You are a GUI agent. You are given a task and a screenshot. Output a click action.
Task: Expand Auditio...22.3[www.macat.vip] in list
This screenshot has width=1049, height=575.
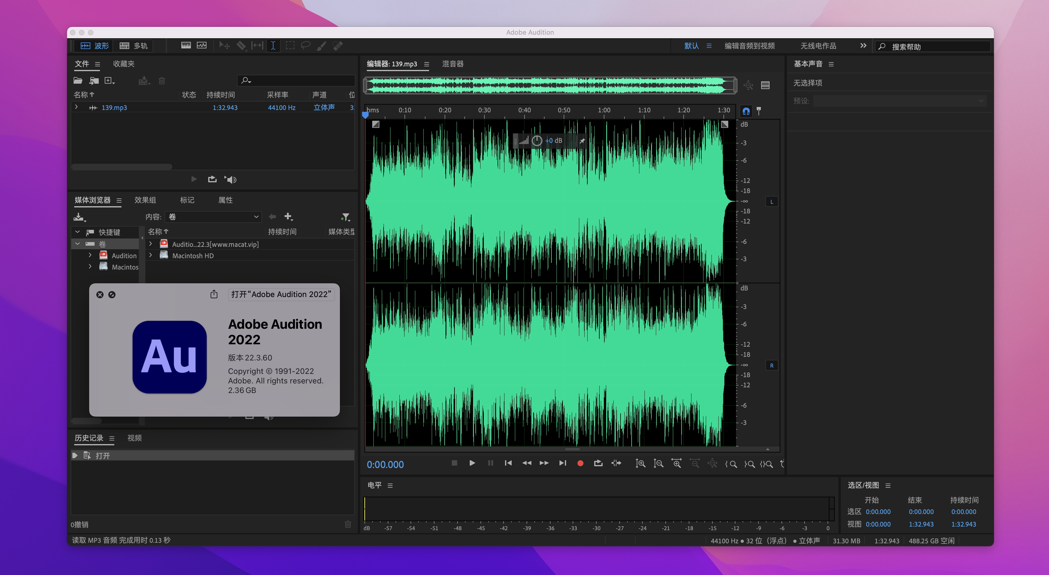[x=150, y=244]
